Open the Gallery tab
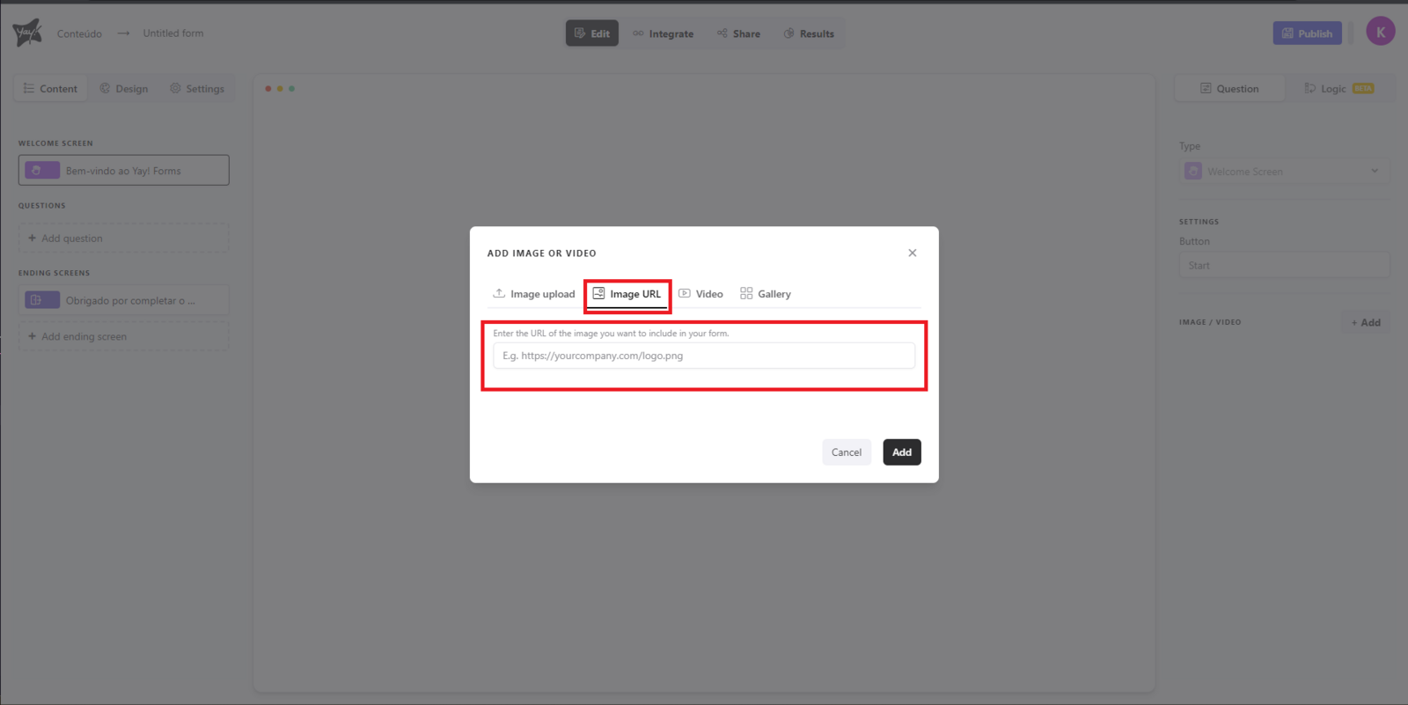 click(766, 294)
